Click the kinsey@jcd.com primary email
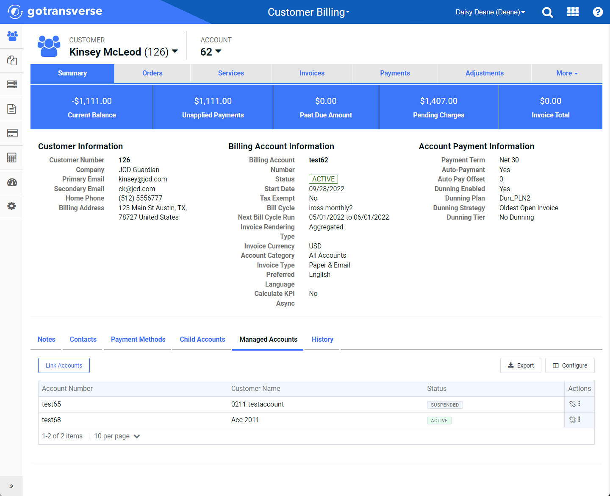The width and height of the screenshot is (610, 496). pyautogui.click(x=143, y=179)
